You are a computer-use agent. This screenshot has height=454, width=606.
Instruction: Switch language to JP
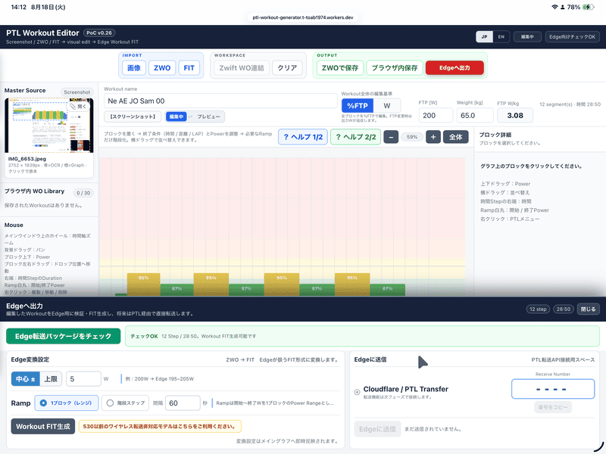point(484,36)
